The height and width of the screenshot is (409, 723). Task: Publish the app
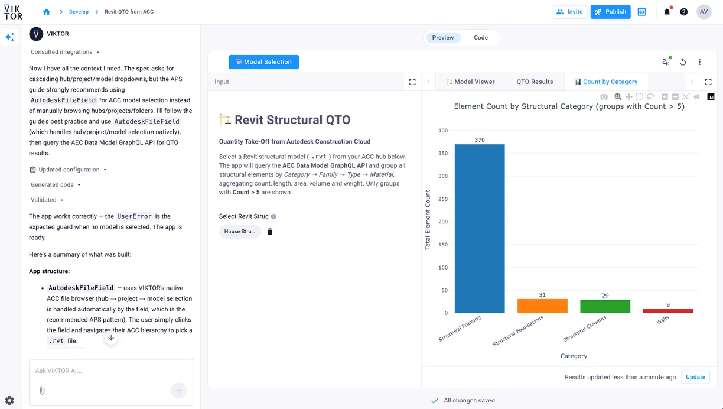(x=610, y=12)
